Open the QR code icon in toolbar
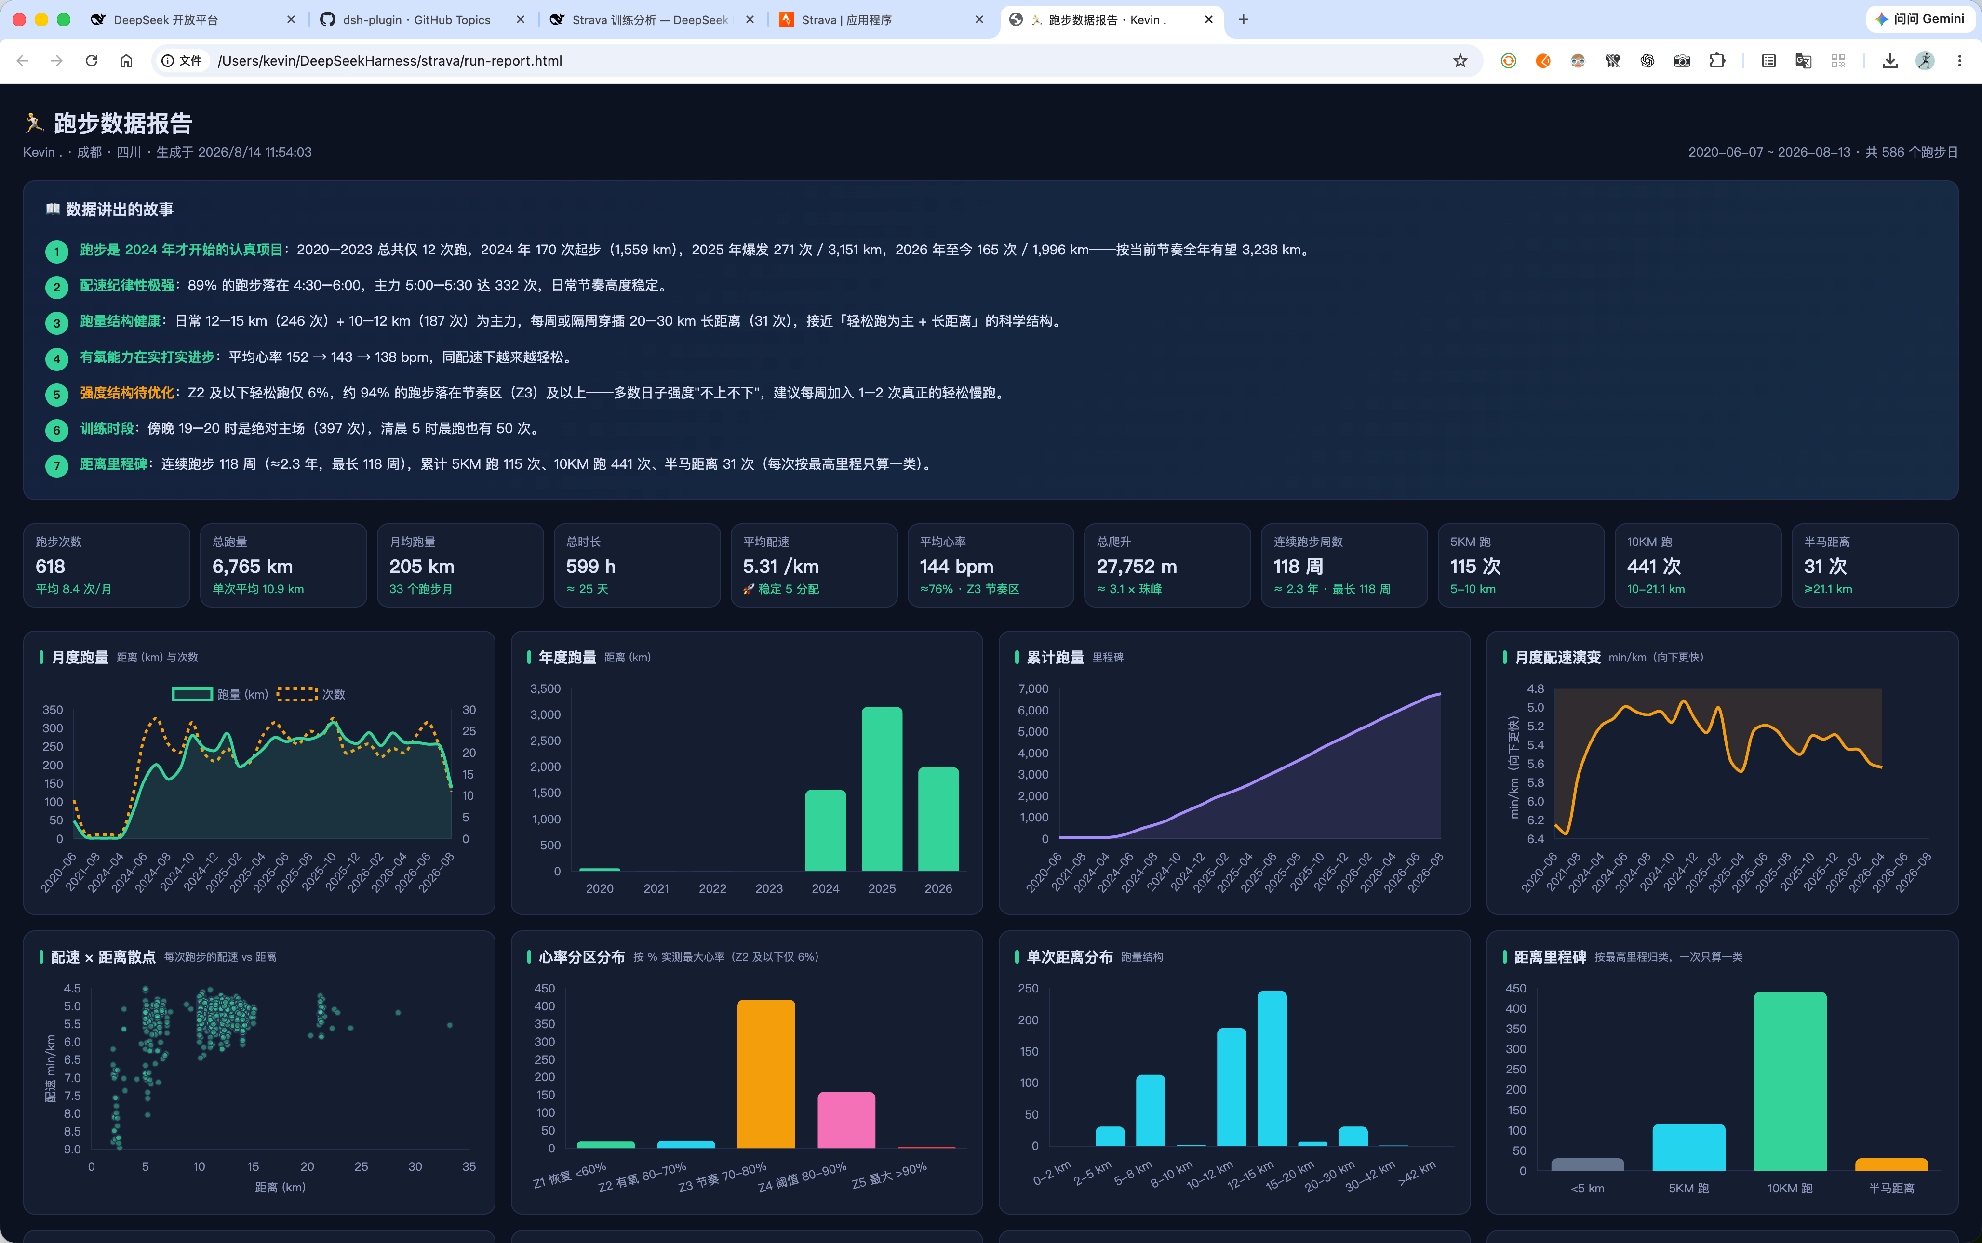 point(1838,61)
